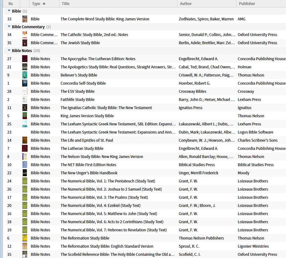
Task: Click author 'Grant, F. W.; Bloore, J.'
Action: tap(197, 205)
